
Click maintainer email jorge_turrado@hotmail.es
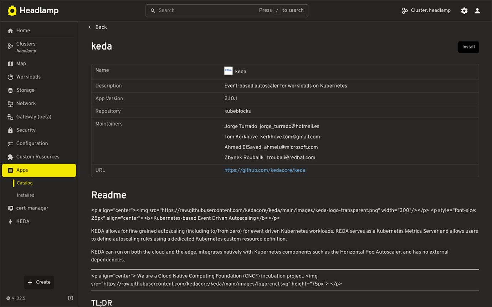point(289,126)
